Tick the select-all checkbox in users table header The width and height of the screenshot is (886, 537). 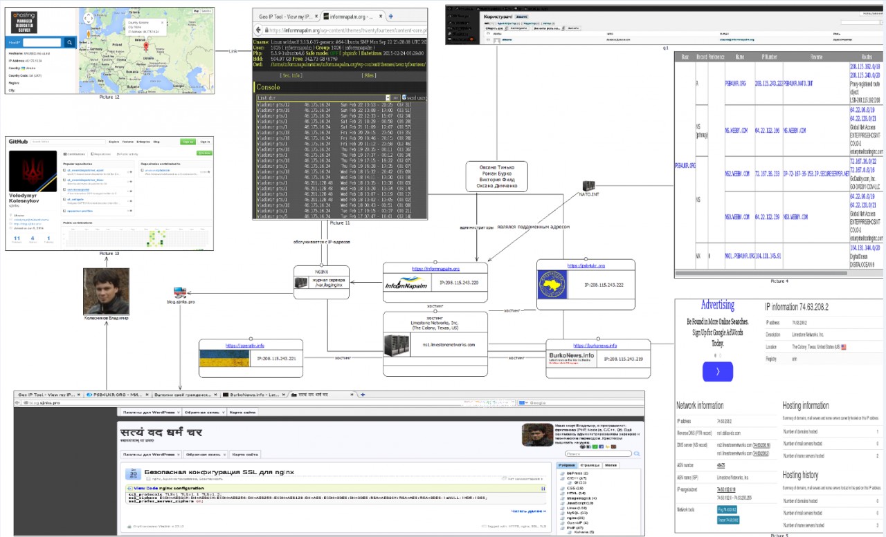click(x=489, y=33)
